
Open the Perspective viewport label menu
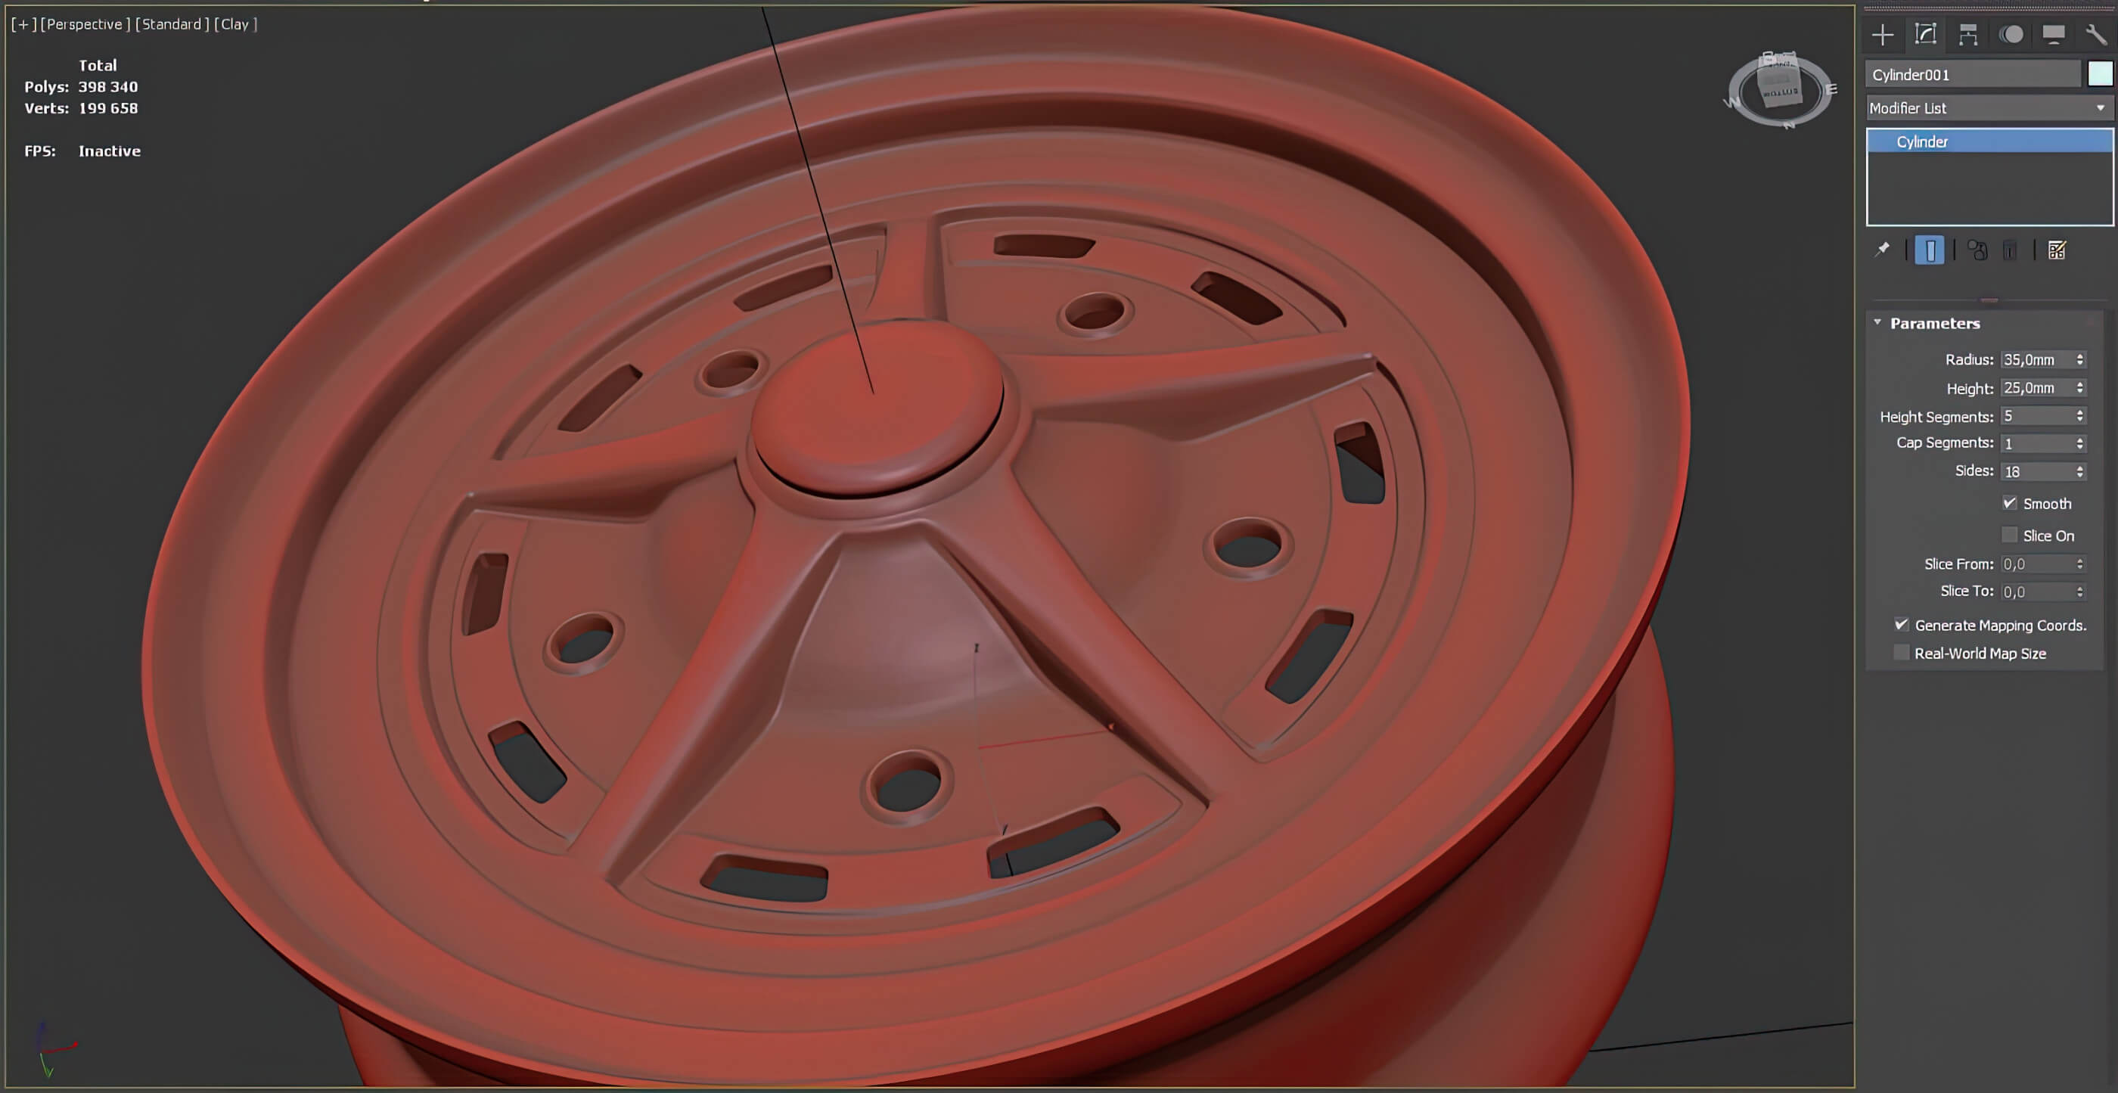pyautogui.click(x=85, y=25)
